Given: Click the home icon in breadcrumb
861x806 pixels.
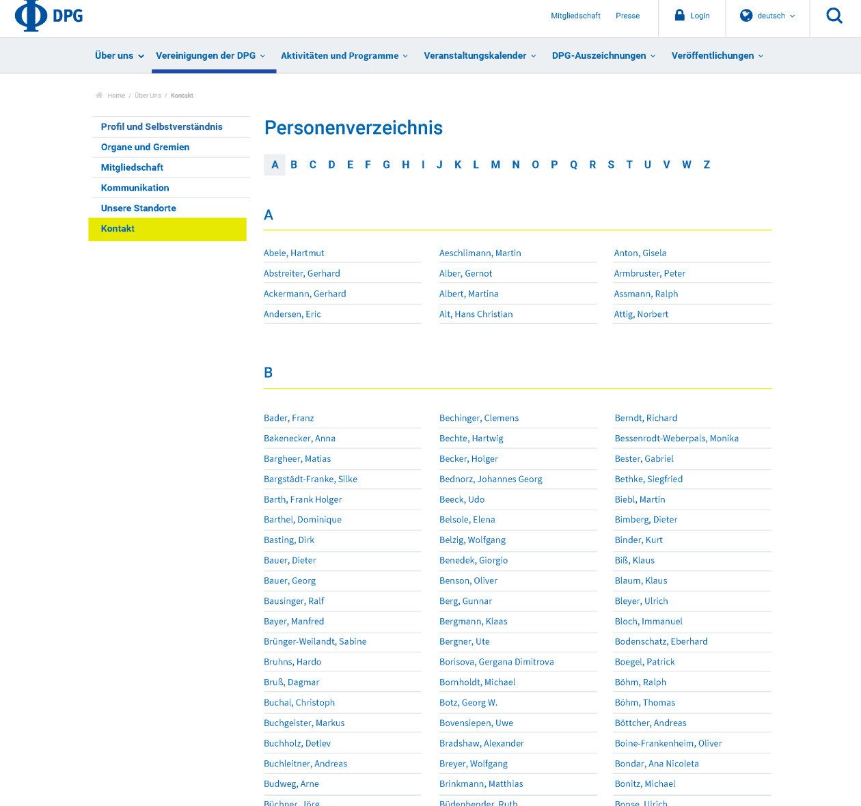Looking at the screenshot, I should point(99,96).
